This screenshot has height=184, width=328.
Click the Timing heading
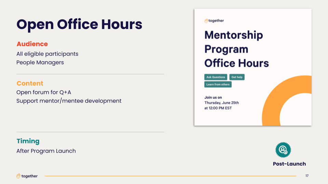[x=28, y=141]
